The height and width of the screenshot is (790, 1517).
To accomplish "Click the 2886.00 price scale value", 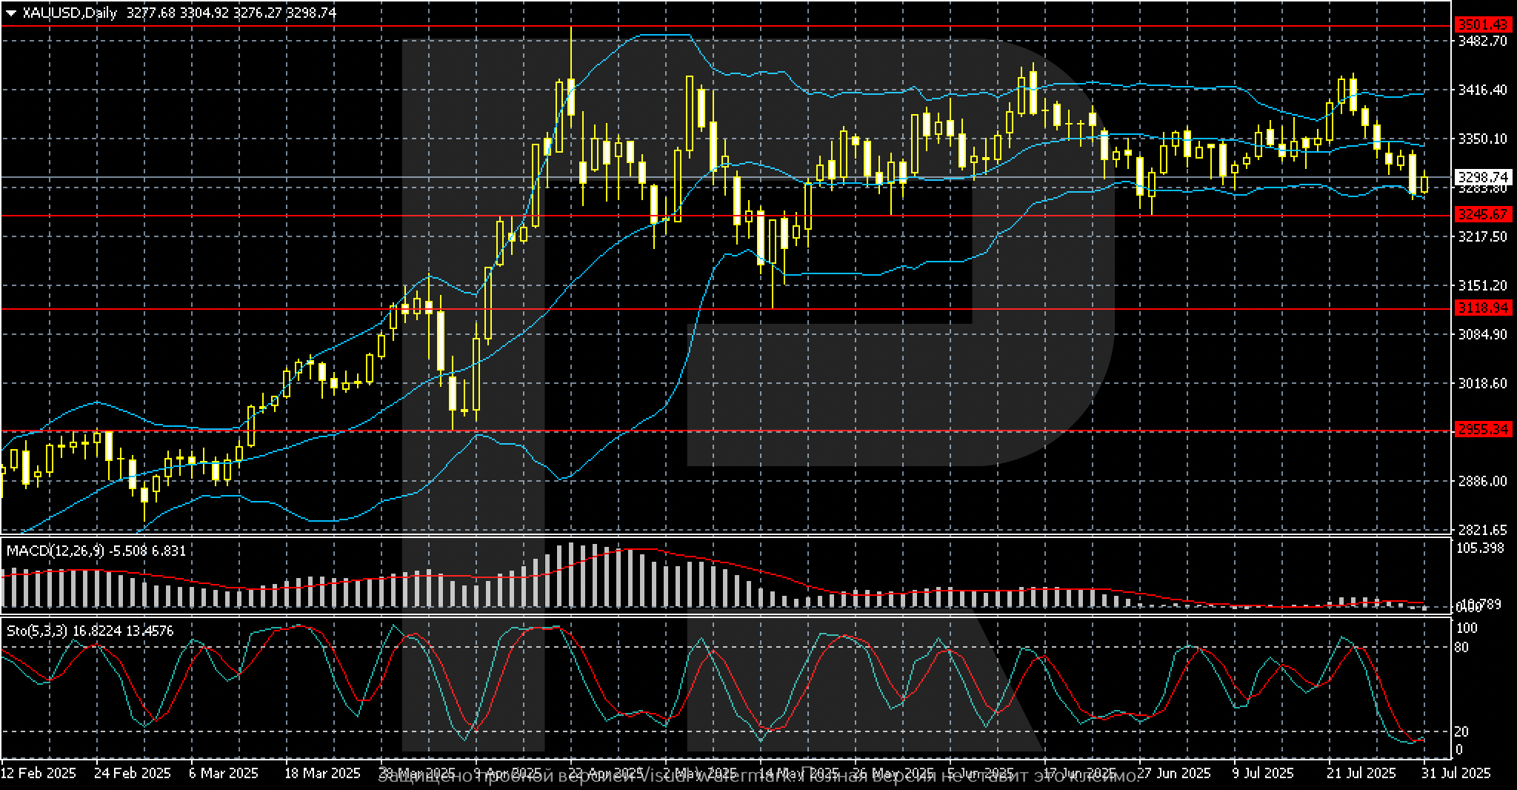I will click(x=1481, y=481).
